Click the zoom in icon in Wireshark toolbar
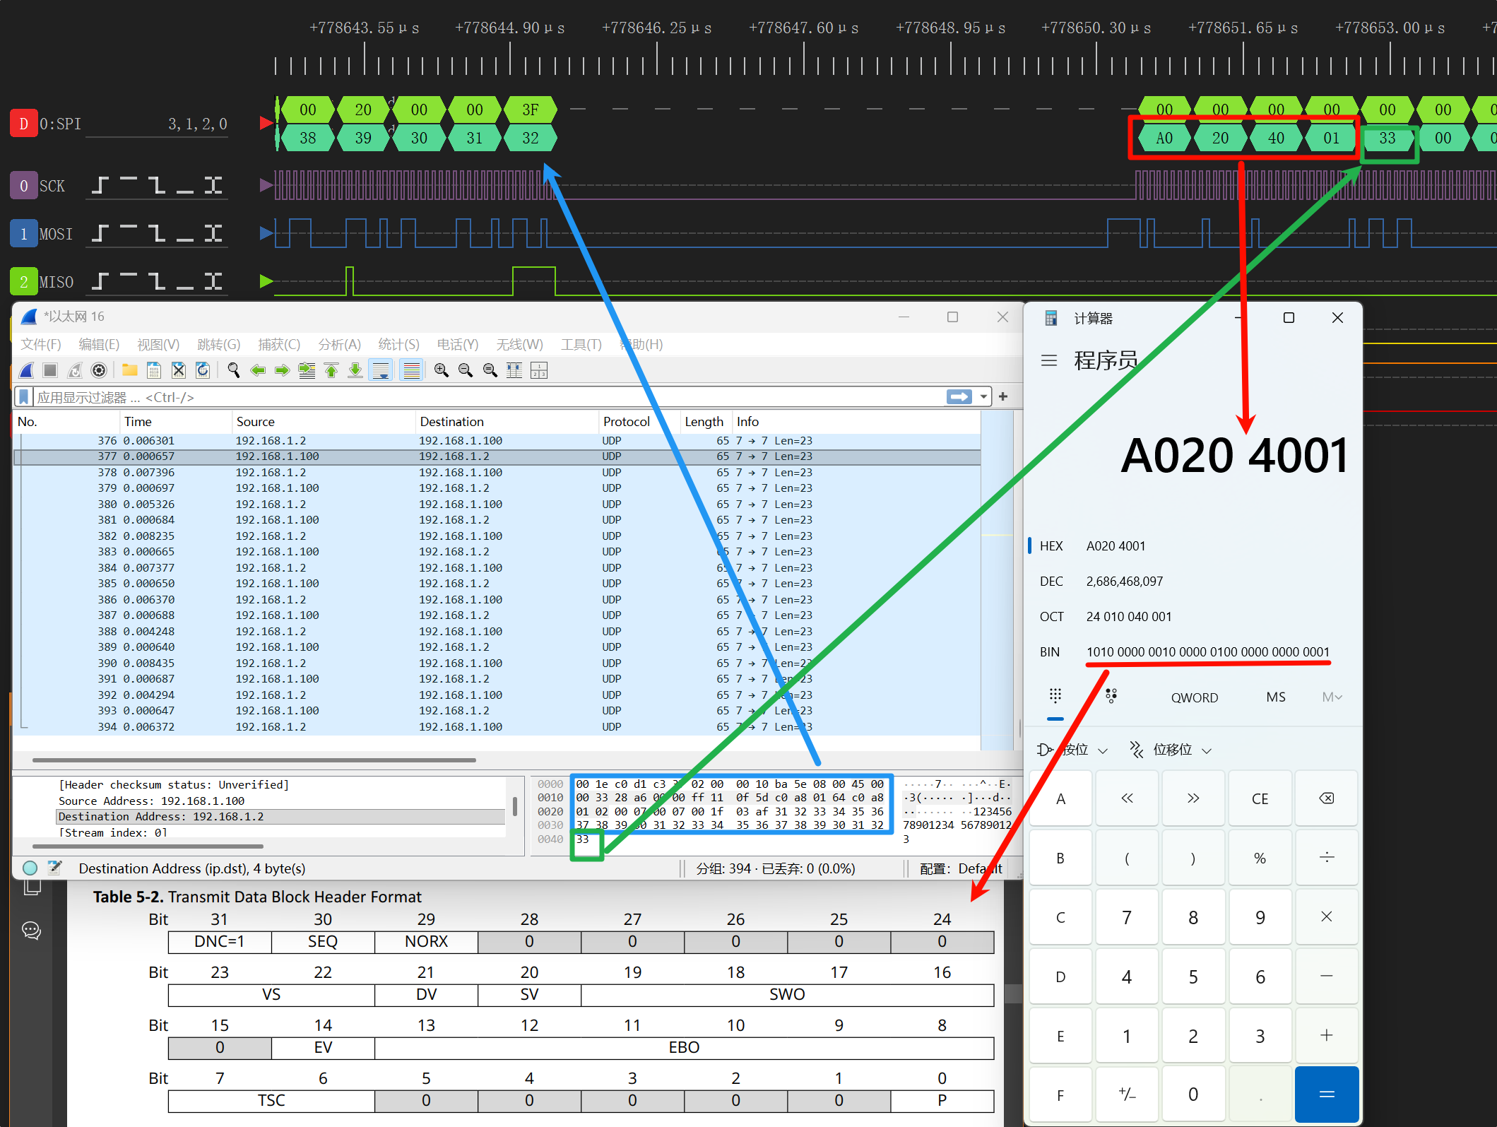This screenshot has height=1127, width=1497. pos(442,370)
